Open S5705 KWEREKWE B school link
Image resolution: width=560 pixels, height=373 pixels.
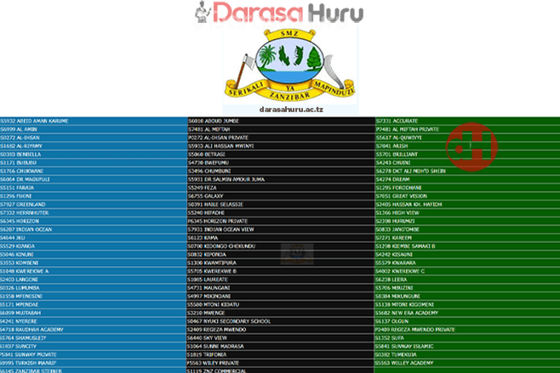[x=213, y=271]
